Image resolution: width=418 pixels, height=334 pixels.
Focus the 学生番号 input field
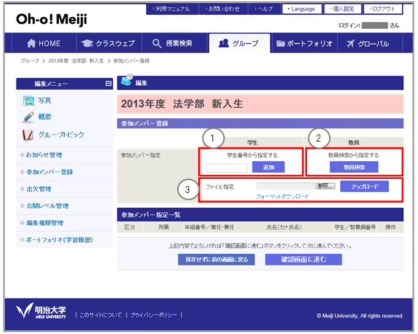coord(226,168)
